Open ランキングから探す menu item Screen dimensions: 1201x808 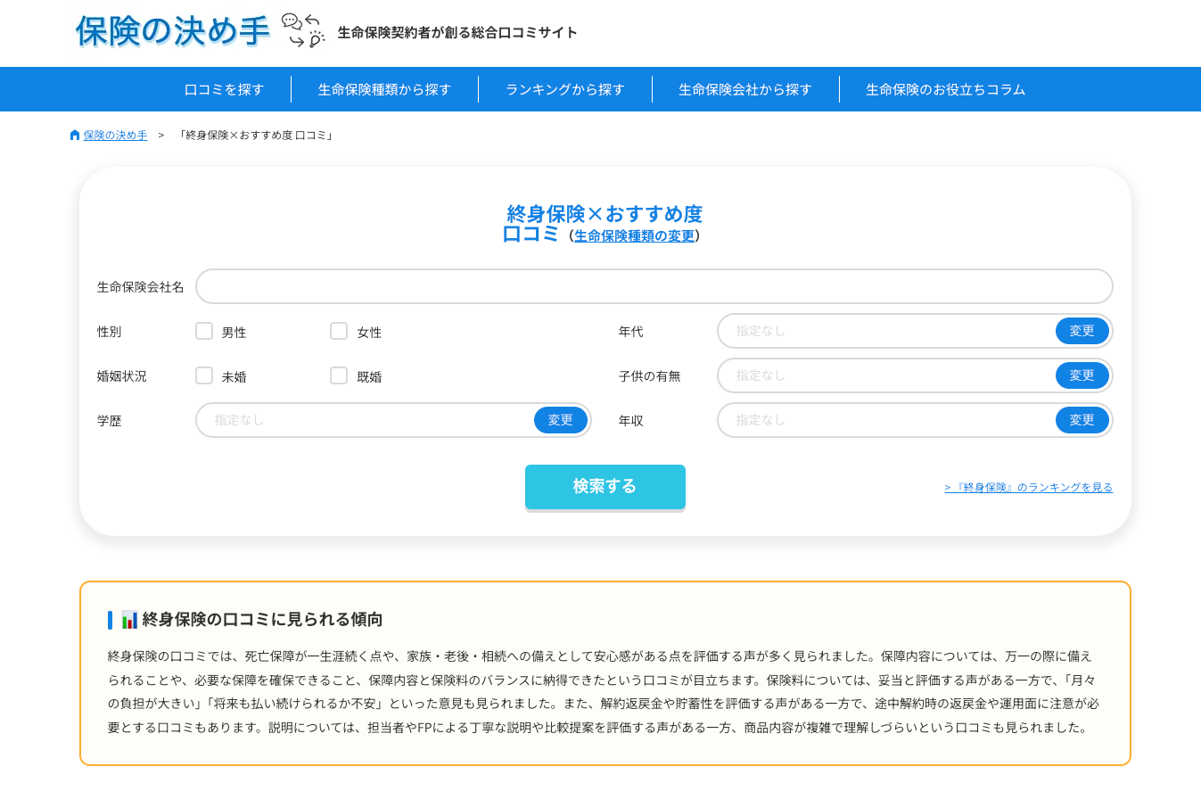[565, 89]
